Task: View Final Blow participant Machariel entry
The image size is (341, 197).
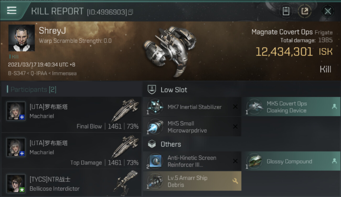Action: [x=71, y=115]
